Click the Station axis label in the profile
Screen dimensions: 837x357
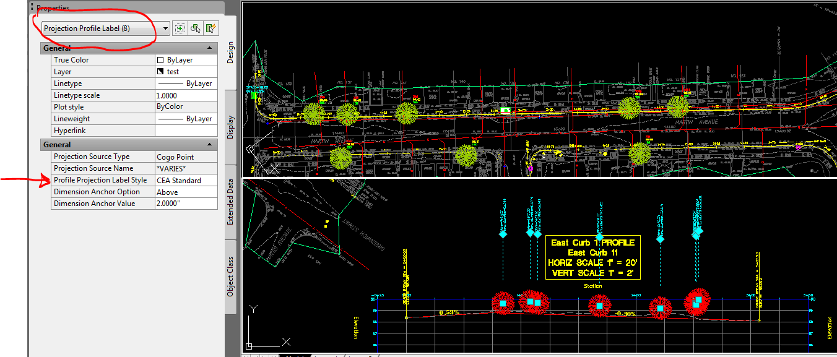[x=592, y=286]
